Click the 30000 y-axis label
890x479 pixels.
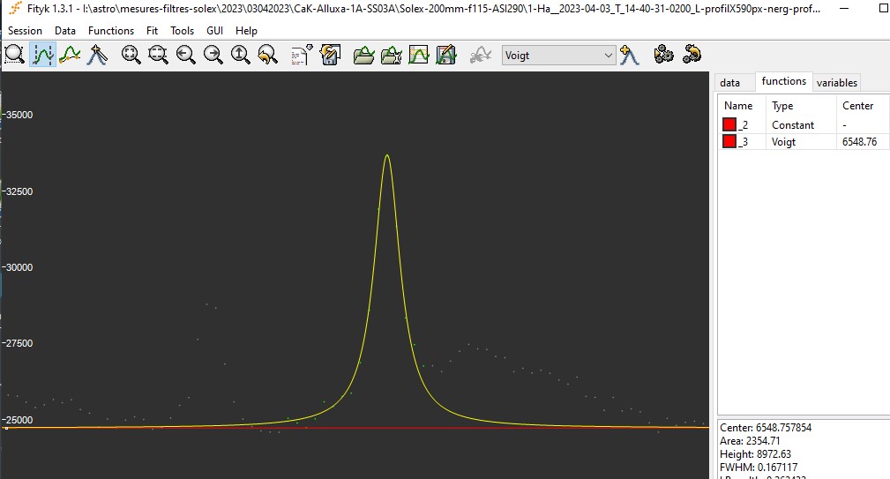click(19, 267)
